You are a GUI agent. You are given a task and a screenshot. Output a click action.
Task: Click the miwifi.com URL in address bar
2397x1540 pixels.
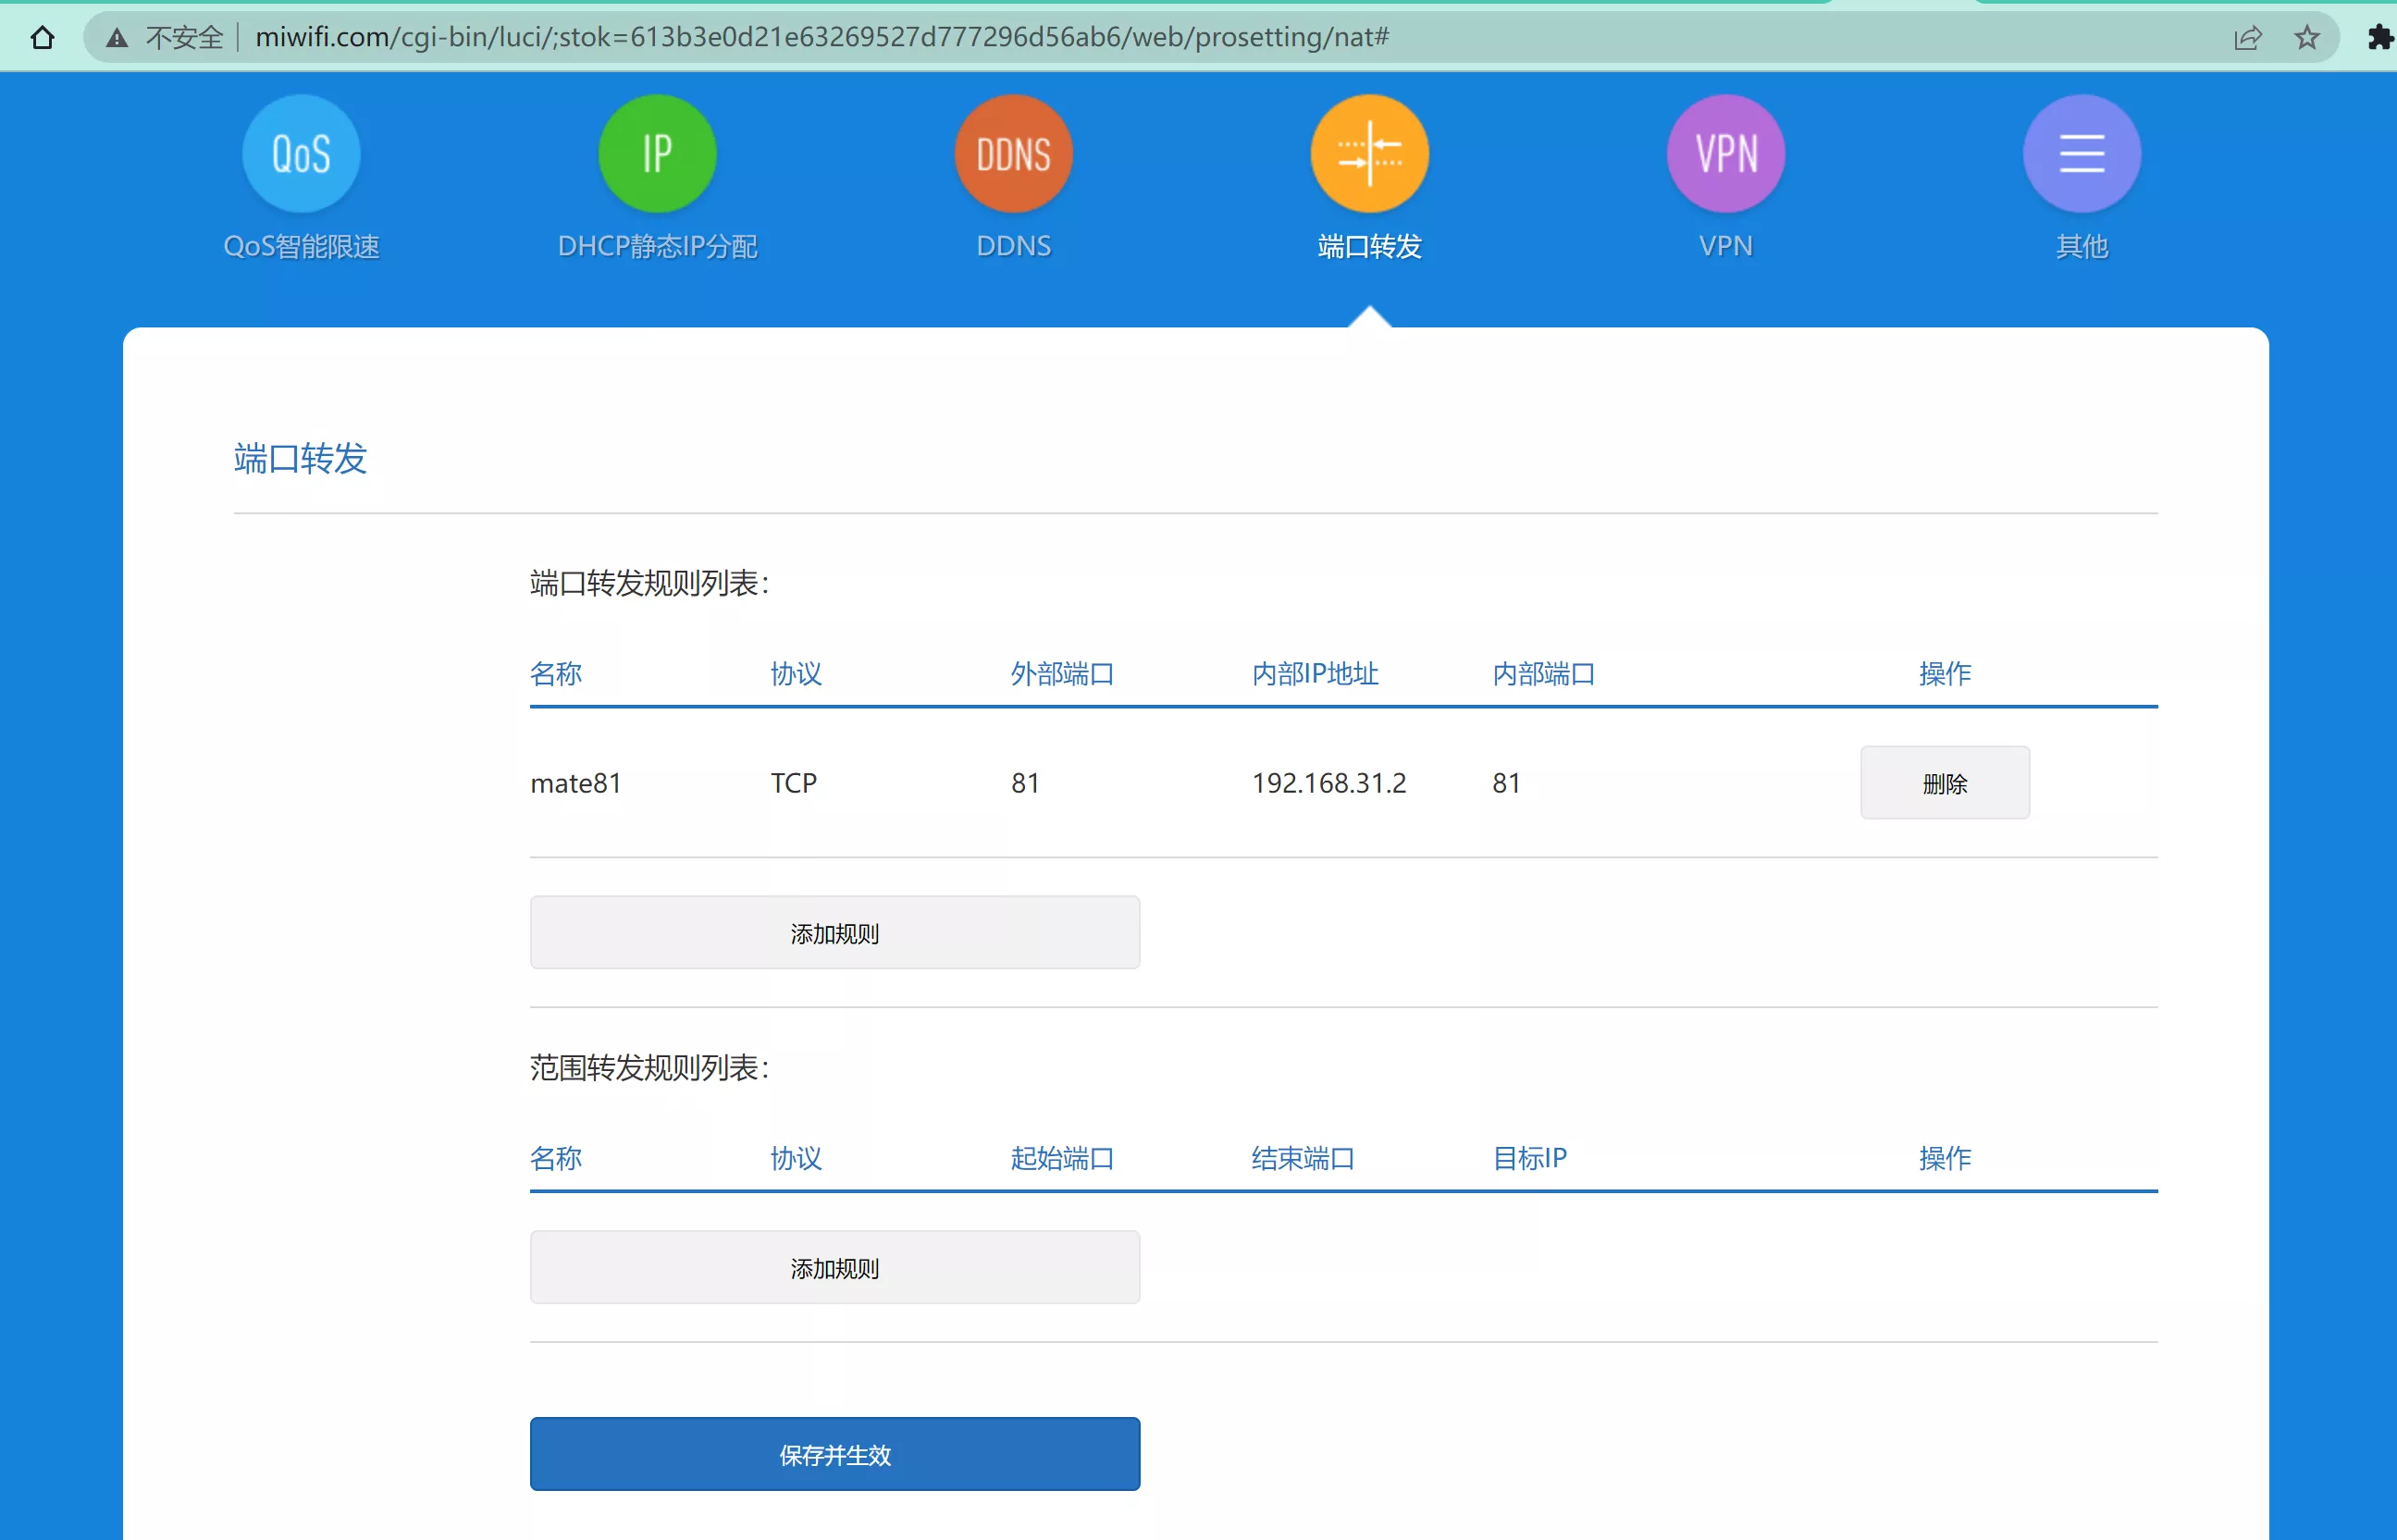(821, 38)
